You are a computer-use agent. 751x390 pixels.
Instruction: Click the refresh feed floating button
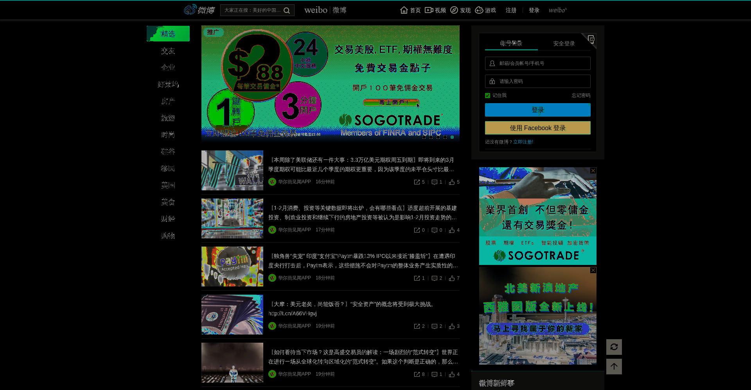point(614,347)
